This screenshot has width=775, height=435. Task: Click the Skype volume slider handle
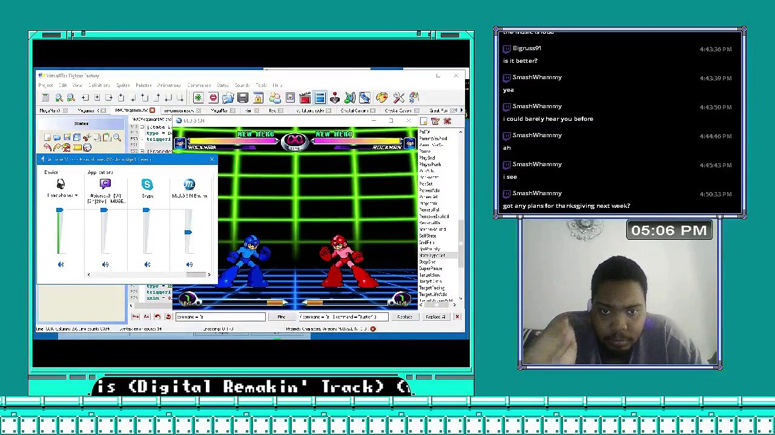tap(146, 210)
